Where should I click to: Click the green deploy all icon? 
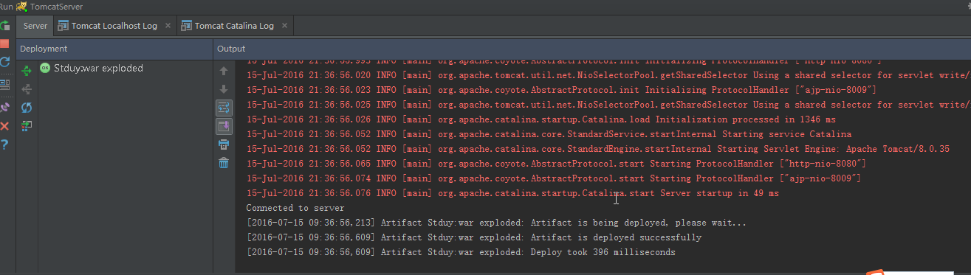pos(27,70)
